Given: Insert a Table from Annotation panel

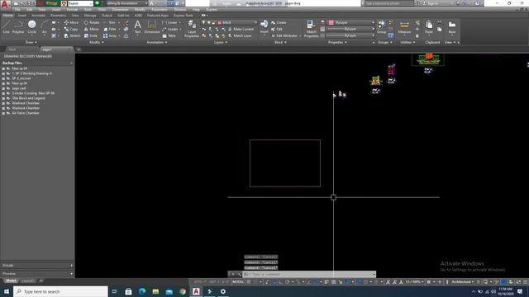Looking at the screenshot, I should (x=169, y=35).
